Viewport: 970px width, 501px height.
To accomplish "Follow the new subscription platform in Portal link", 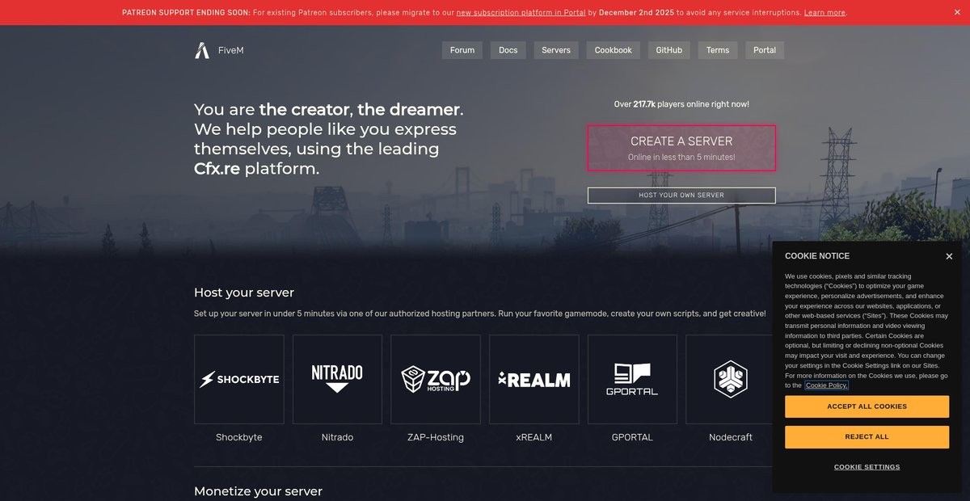I will 521,13.
